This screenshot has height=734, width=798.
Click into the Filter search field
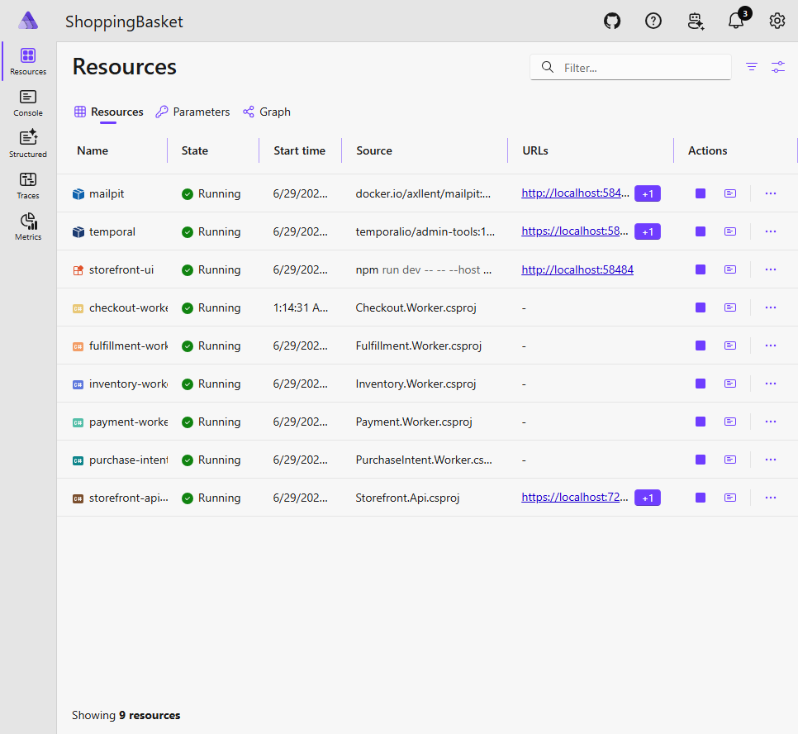pos(630,67)
